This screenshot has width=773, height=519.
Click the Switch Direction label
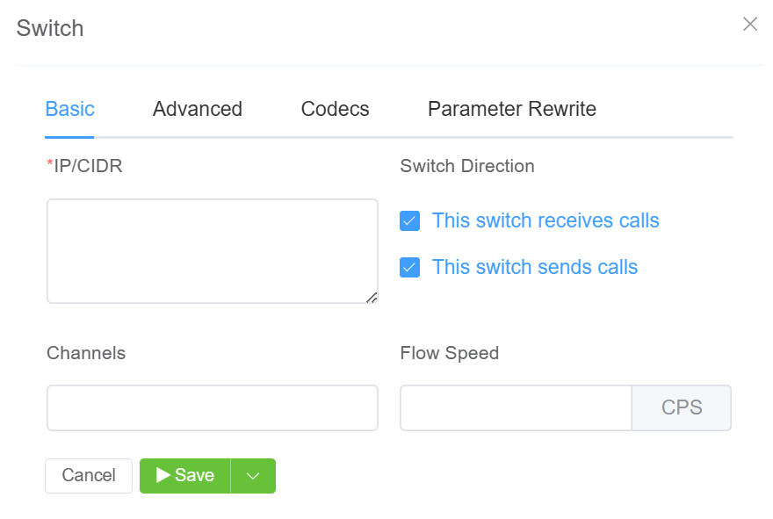[x=466, y=166]
